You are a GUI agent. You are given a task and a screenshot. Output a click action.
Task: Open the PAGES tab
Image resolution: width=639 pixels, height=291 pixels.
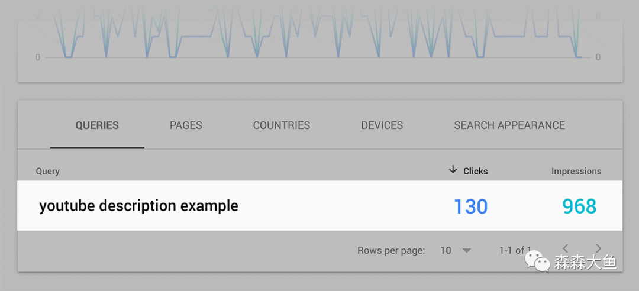186,125
